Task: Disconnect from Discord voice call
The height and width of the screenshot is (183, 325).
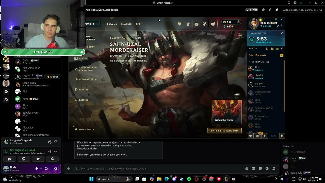Action: pos(56,151)
